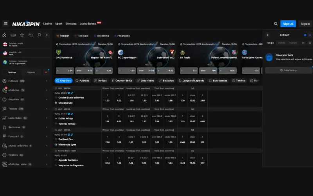This screenshot has height=196, width=313.
Task: Open the statistics bar-chart icon beside Esports
Action: 46,72
